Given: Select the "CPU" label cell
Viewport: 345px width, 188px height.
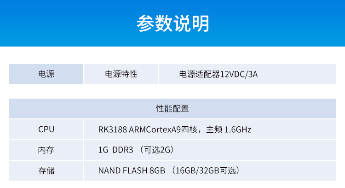Looking at the screenshot, I should click(x=46, y=129).
